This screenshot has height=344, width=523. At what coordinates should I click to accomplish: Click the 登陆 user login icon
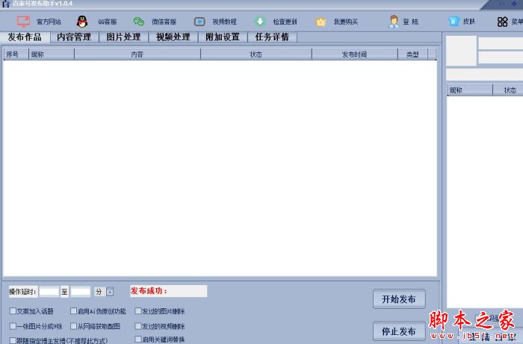tap(394, 22)
